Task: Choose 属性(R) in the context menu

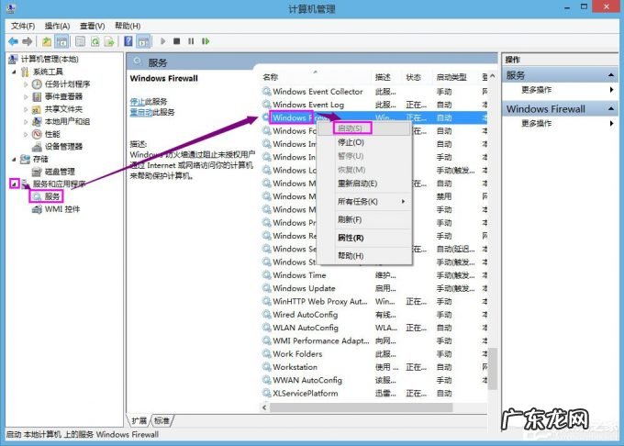Action: [x=364, y=238]
